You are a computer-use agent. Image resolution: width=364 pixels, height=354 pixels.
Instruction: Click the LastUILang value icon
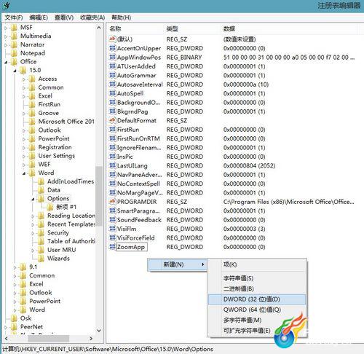(x=112, y=165)
